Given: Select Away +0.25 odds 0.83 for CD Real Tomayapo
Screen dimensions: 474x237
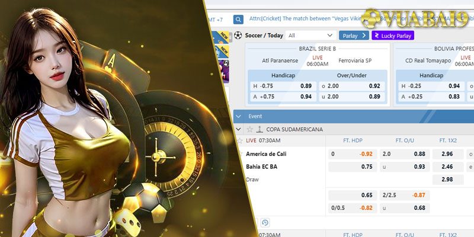Looking at the screenshot, I should click(431, 97).
